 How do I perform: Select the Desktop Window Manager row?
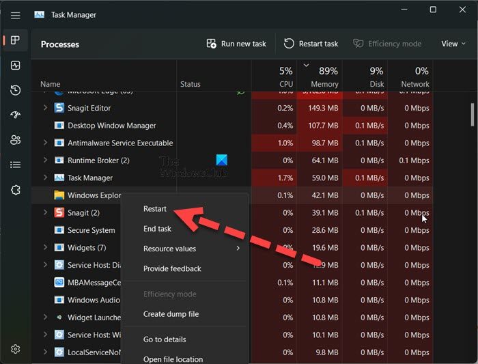(x=232, y=125)
